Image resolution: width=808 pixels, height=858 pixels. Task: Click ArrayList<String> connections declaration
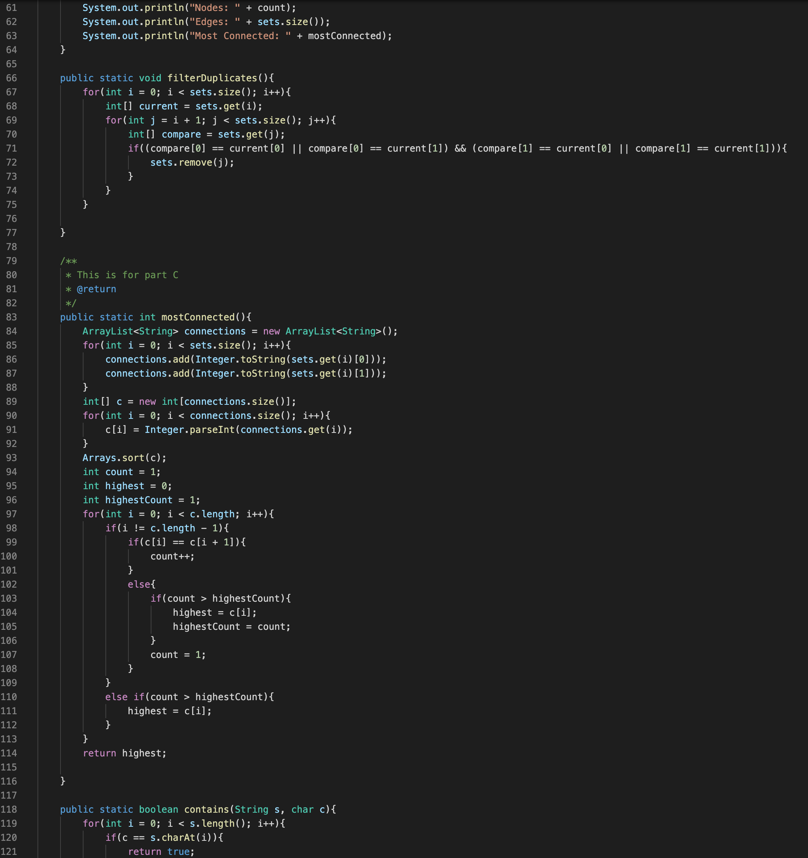click(x=240, y=331)
